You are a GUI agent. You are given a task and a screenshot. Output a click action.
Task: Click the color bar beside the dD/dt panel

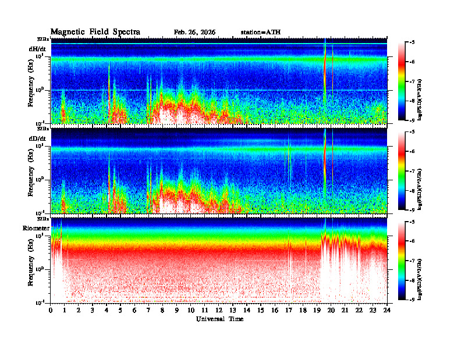pyautogui.click(x=402, y=171)
